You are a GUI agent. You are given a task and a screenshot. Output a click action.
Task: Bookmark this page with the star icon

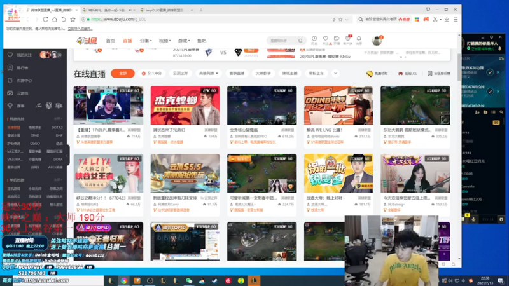point(73,20)
